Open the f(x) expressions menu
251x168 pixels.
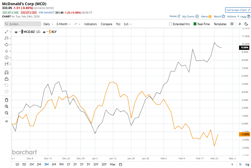118,24
